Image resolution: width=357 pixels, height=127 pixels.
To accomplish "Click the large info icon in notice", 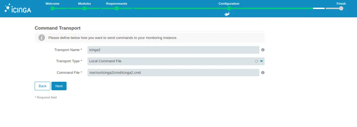I will 42,38.
